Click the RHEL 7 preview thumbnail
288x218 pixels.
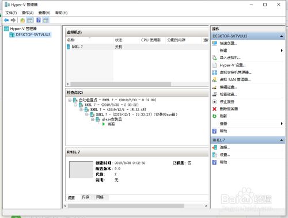[81, 170]
